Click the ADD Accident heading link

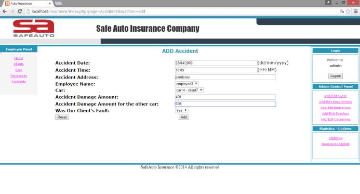pos(180,51)
